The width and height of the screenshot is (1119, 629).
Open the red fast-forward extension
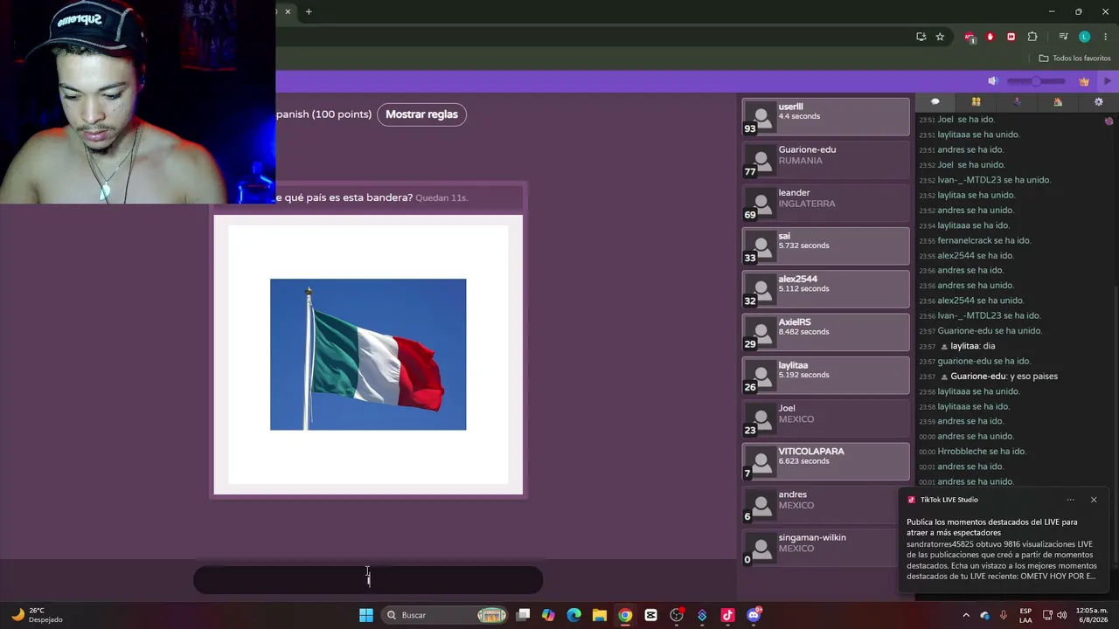point(1011,37)
